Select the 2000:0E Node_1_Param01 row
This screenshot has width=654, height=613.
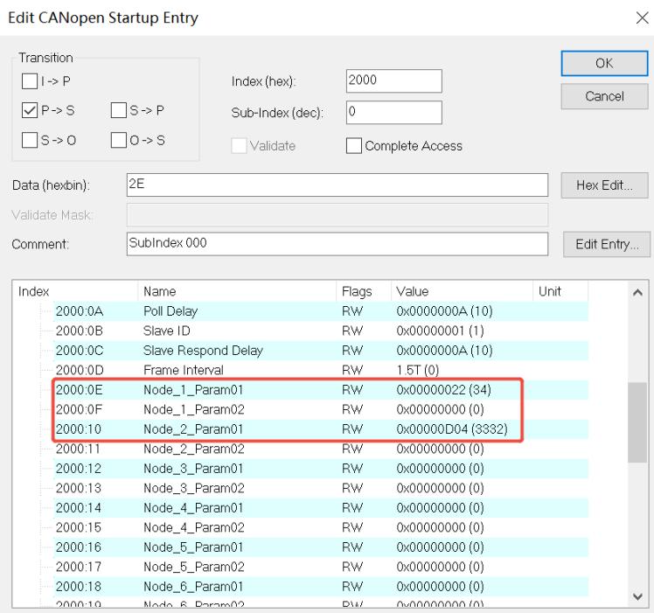pyautogui.click(x=320, y=390)
